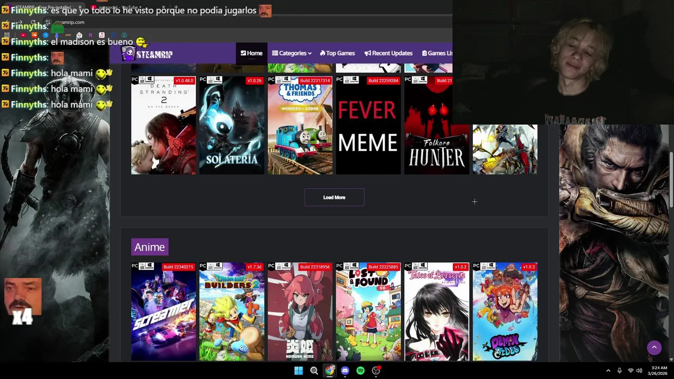The width and height of the screenshot is (674, 379).
Task: Open the Lost & Found Co card
Action: pyautogui.click(x=368, y=312)
